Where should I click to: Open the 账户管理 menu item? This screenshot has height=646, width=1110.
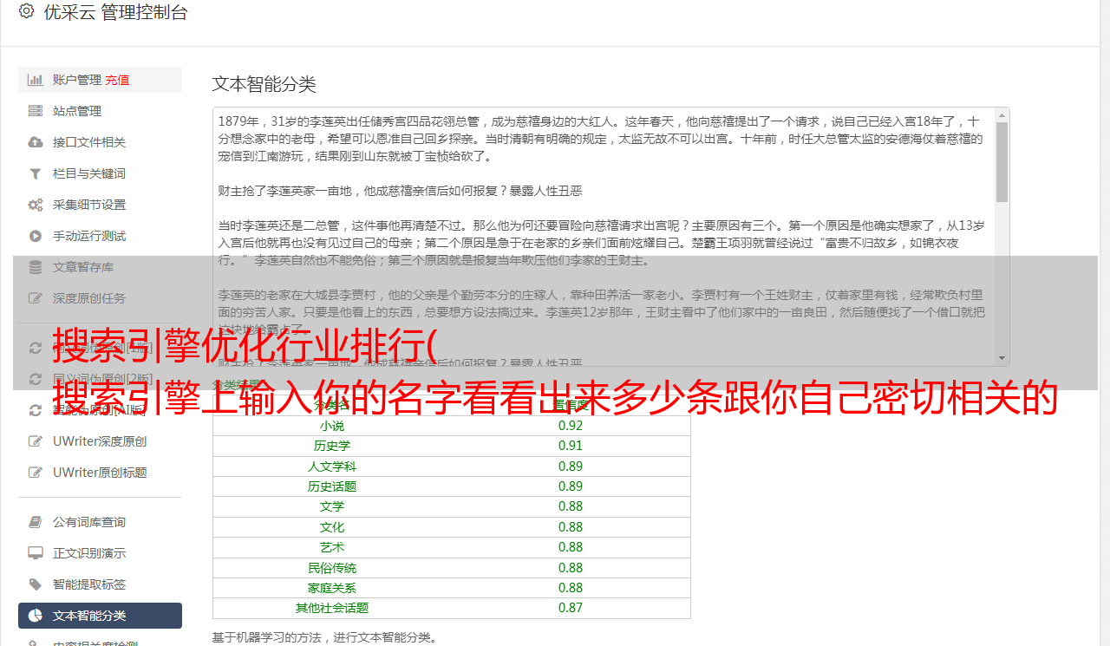(100, 80)
